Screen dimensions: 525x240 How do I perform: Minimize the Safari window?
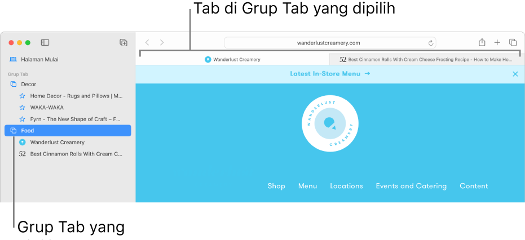click(19, 42)
